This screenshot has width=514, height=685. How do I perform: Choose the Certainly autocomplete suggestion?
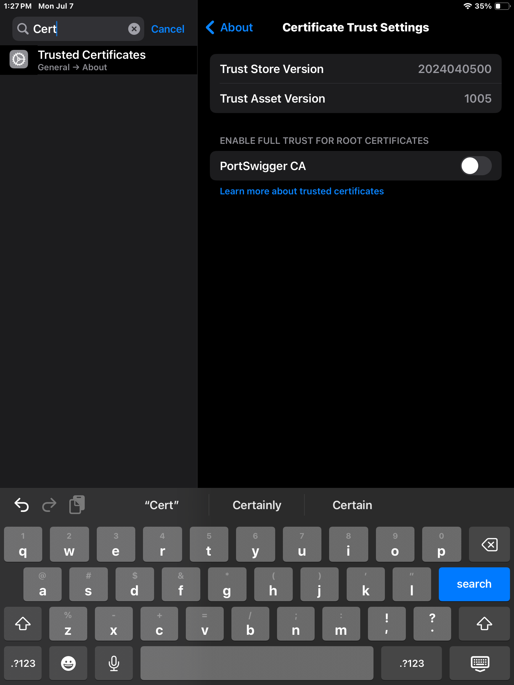point(257,505)
